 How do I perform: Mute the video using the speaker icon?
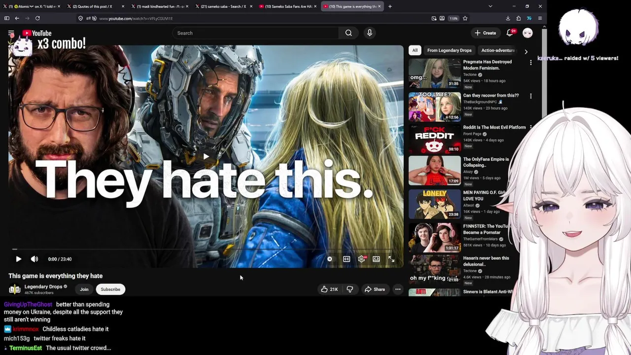point(35,259)
